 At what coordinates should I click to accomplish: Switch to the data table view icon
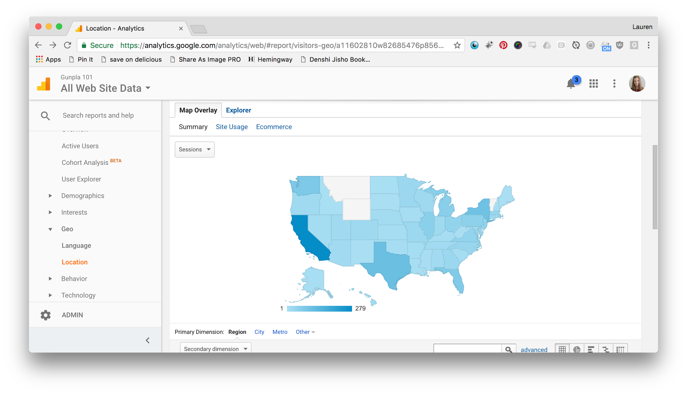coord(562,349)
